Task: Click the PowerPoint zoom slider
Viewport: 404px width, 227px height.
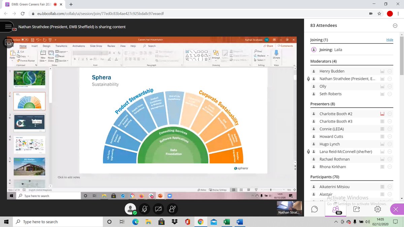Action: click(x=270, y=190)
